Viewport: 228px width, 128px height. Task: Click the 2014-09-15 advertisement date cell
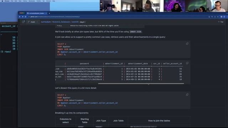point(138,79)
